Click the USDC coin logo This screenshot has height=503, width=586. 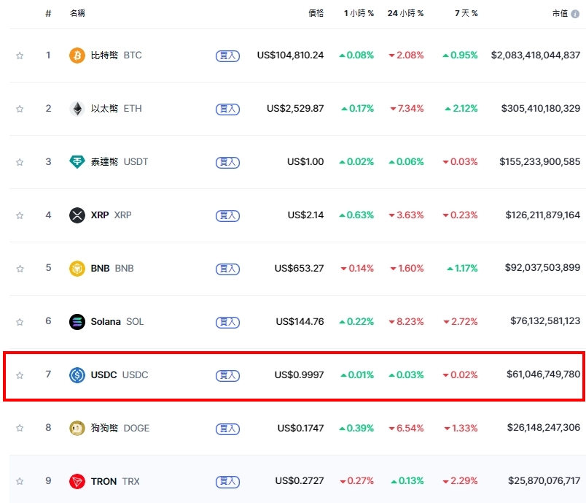tap(77, 375)
